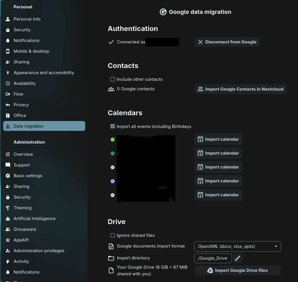Click the Artificial Intelligence robot icon

pyautogui.click(x=8, y=219)
